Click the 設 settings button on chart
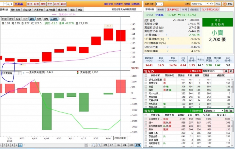 (64, 19)
